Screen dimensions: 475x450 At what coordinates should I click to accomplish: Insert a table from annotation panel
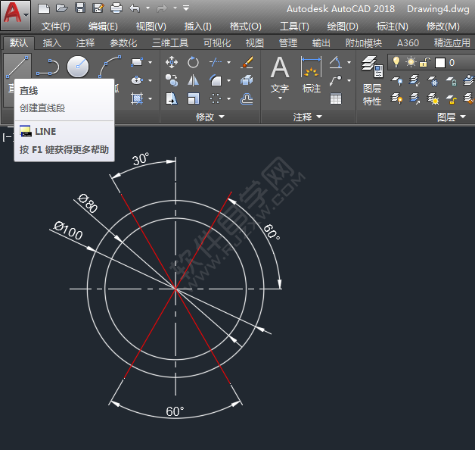point(336,98)
